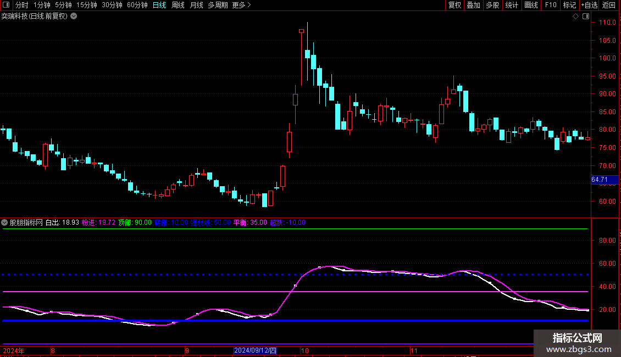Toggle side panel icon in chart header

(586, 16)
